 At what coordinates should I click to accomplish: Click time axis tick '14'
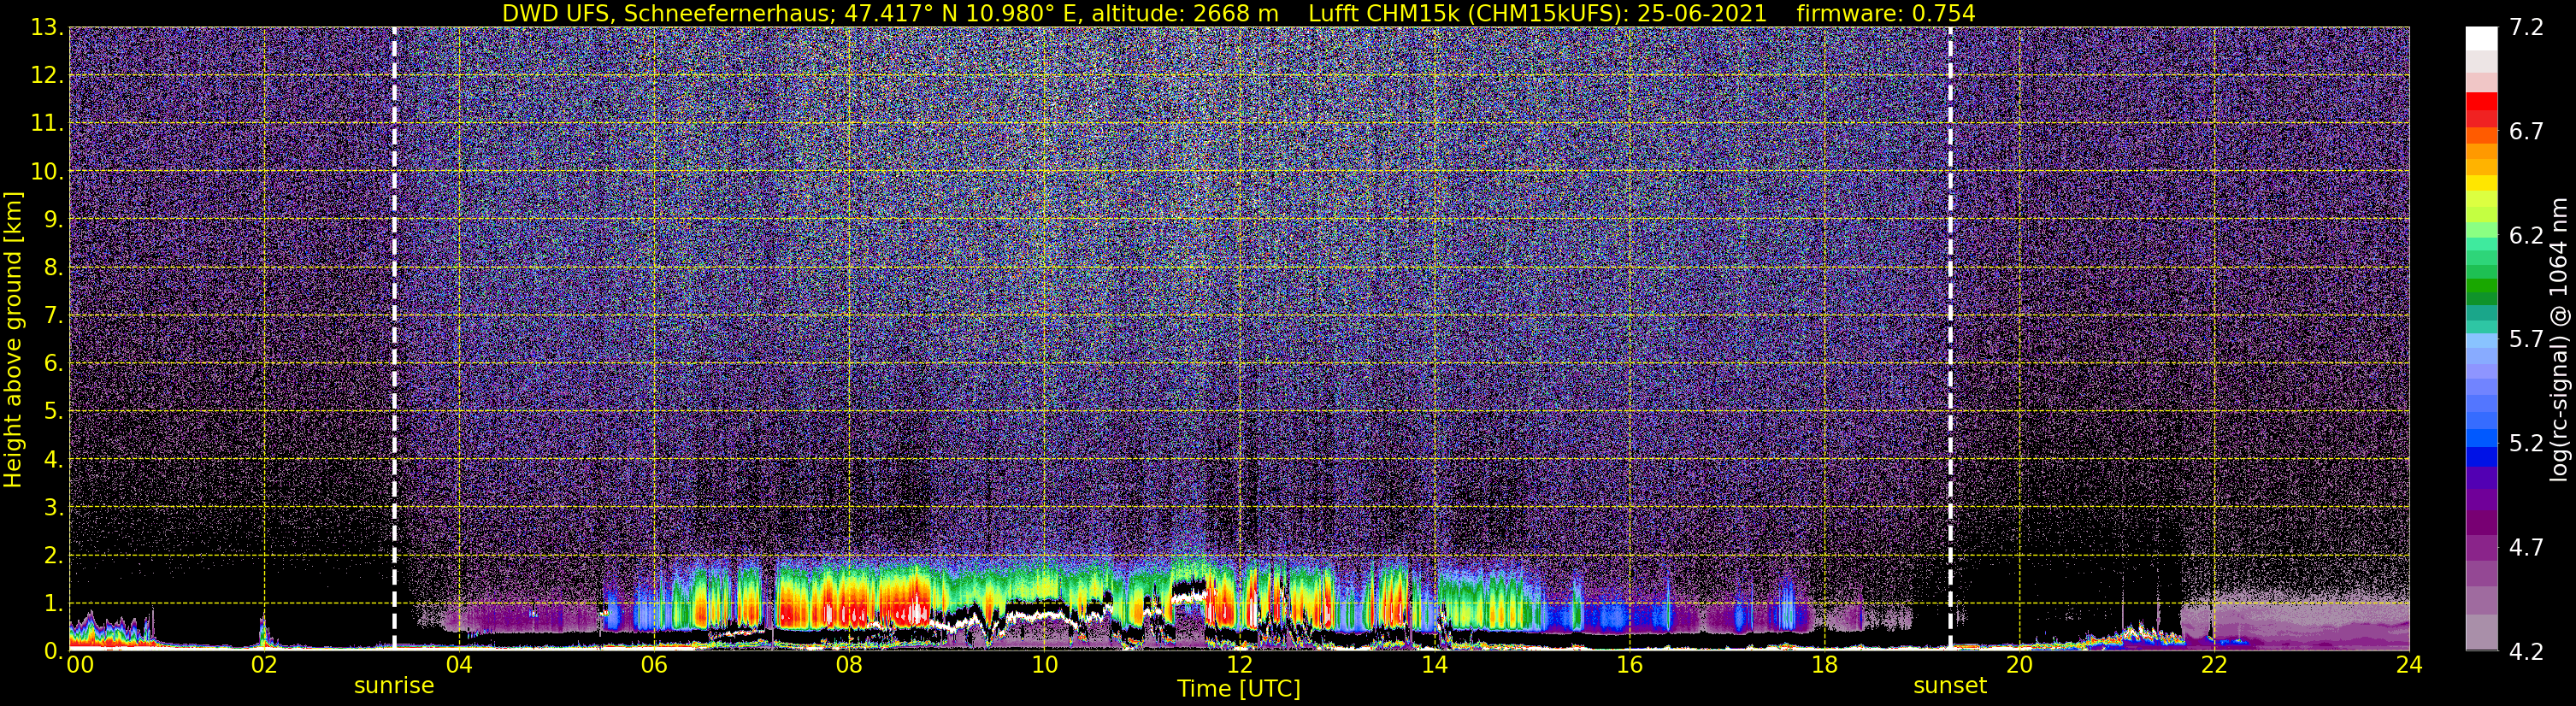[1434, 666]
